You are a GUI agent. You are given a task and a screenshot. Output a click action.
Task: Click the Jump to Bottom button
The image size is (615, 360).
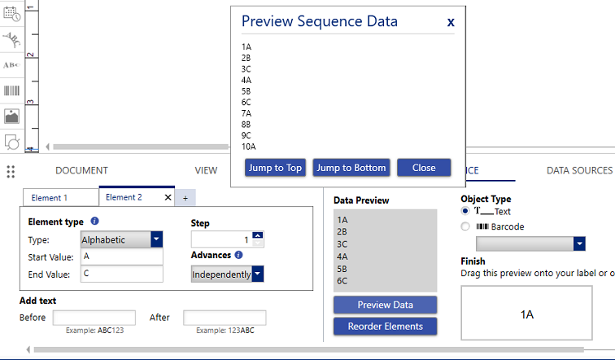[x=351, y=168]
